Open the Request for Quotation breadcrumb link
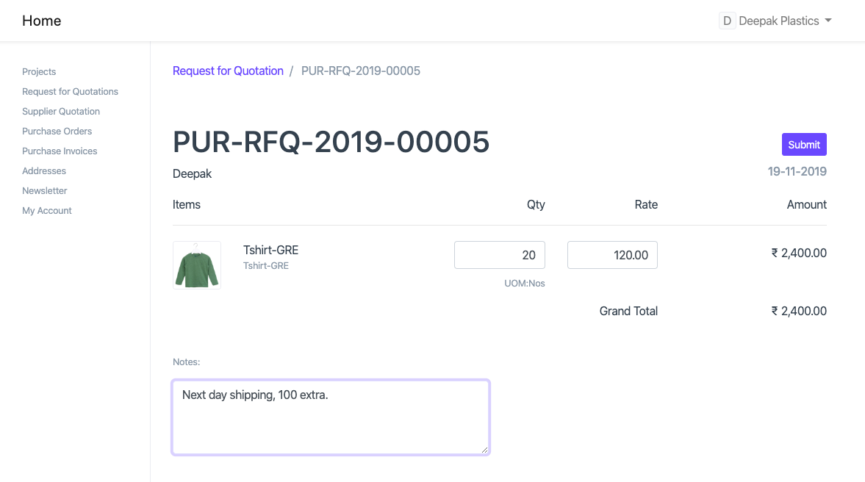 228,71
